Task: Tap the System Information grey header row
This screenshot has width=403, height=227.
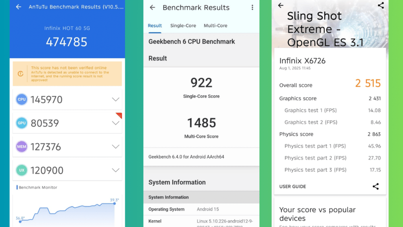Action: pyautogui.click(x=201, y=197)
